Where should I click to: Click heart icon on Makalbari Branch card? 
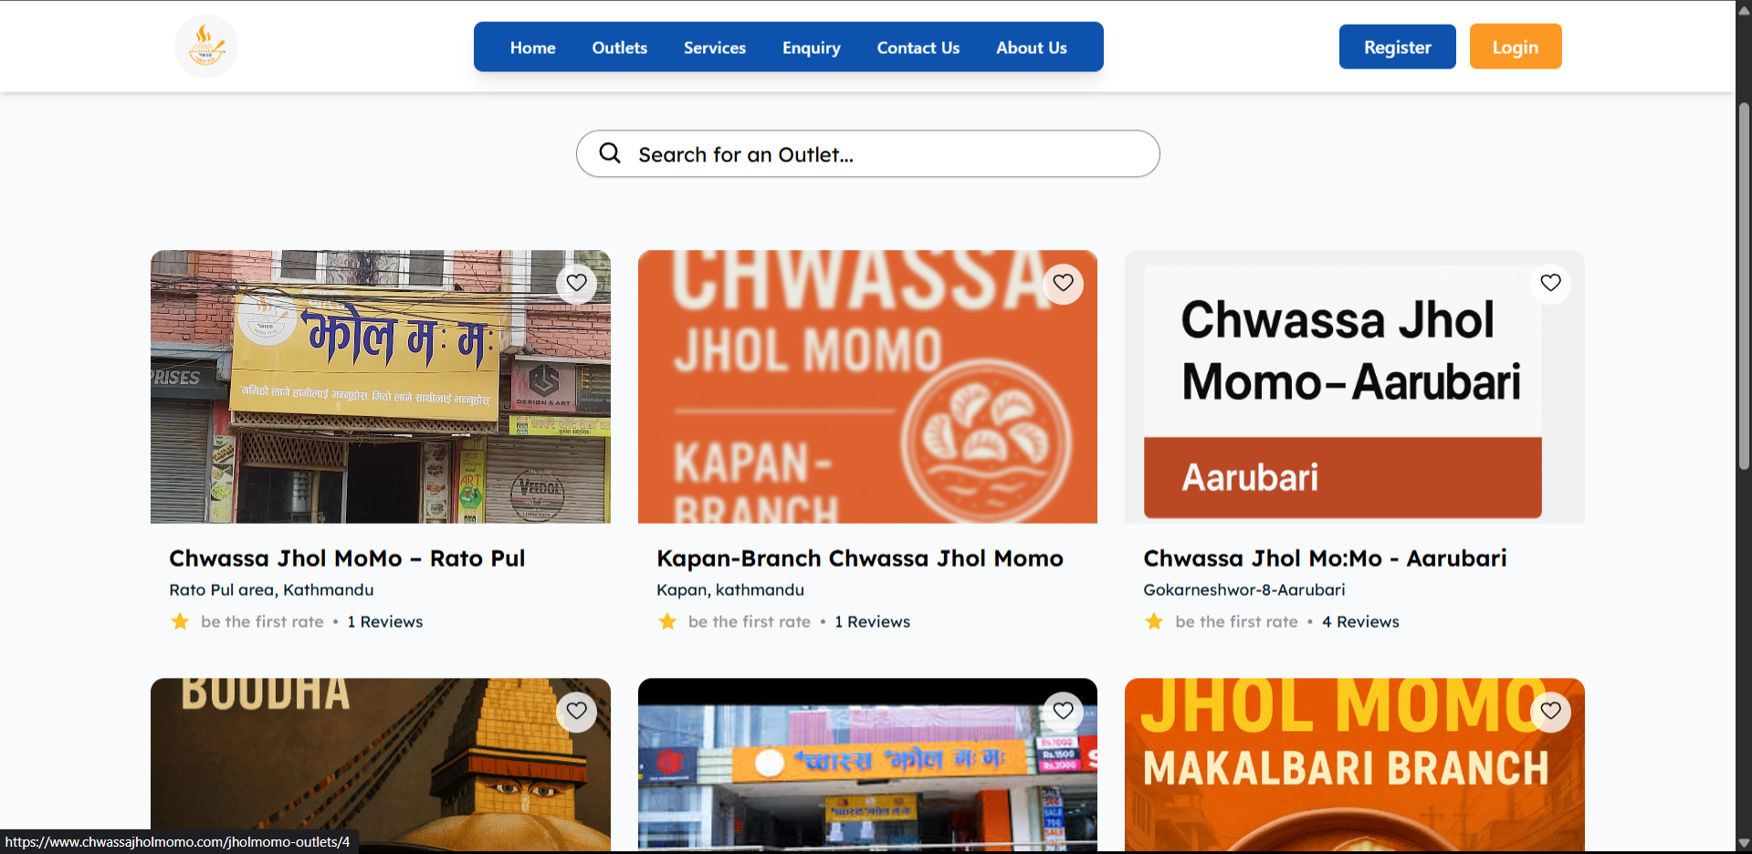tap(1550, 711)
